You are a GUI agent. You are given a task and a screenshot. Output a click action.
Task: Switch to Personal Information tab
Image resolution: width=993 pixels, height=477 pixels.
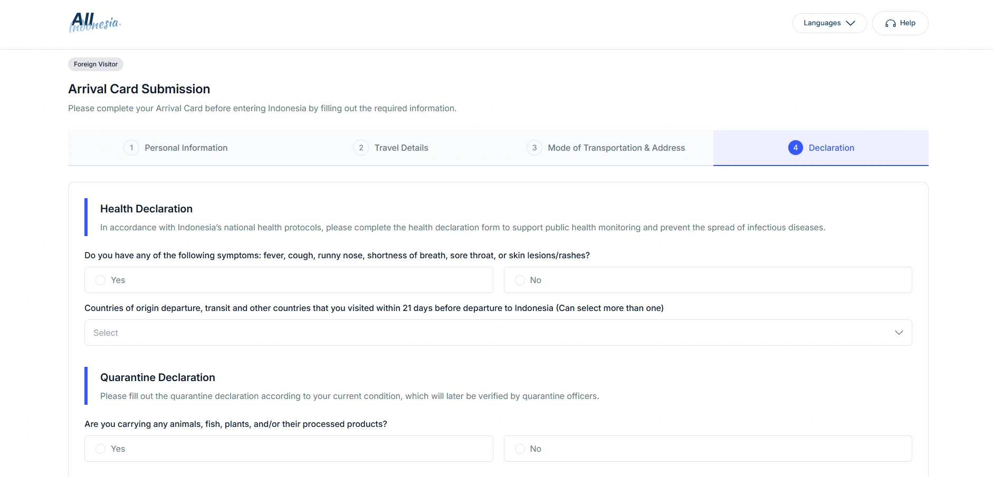(186, 148)
